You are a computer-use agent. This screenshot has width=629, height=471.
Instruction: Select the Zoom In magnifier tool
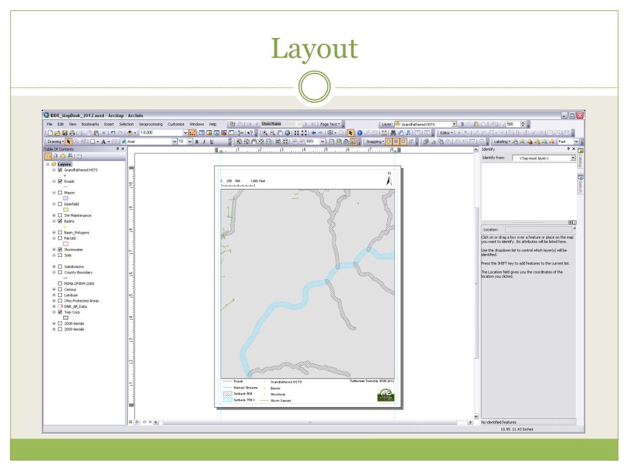(x=265, y=133)
